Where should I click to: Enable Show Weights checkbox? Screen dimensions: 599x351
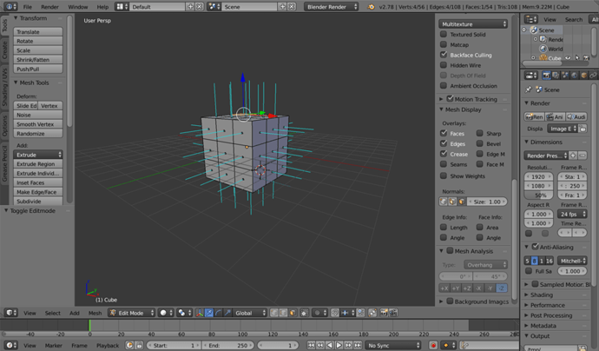(444, 175)
